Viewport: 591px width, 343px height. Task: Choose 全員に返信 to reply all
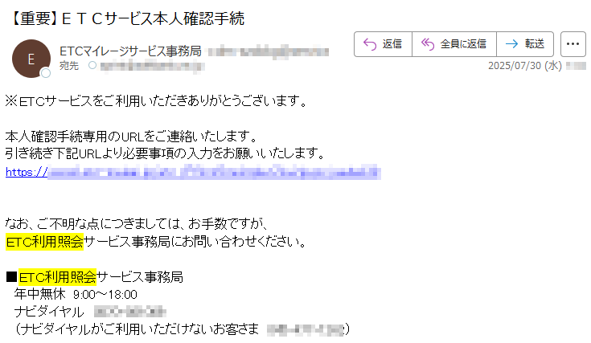(454, 44)
